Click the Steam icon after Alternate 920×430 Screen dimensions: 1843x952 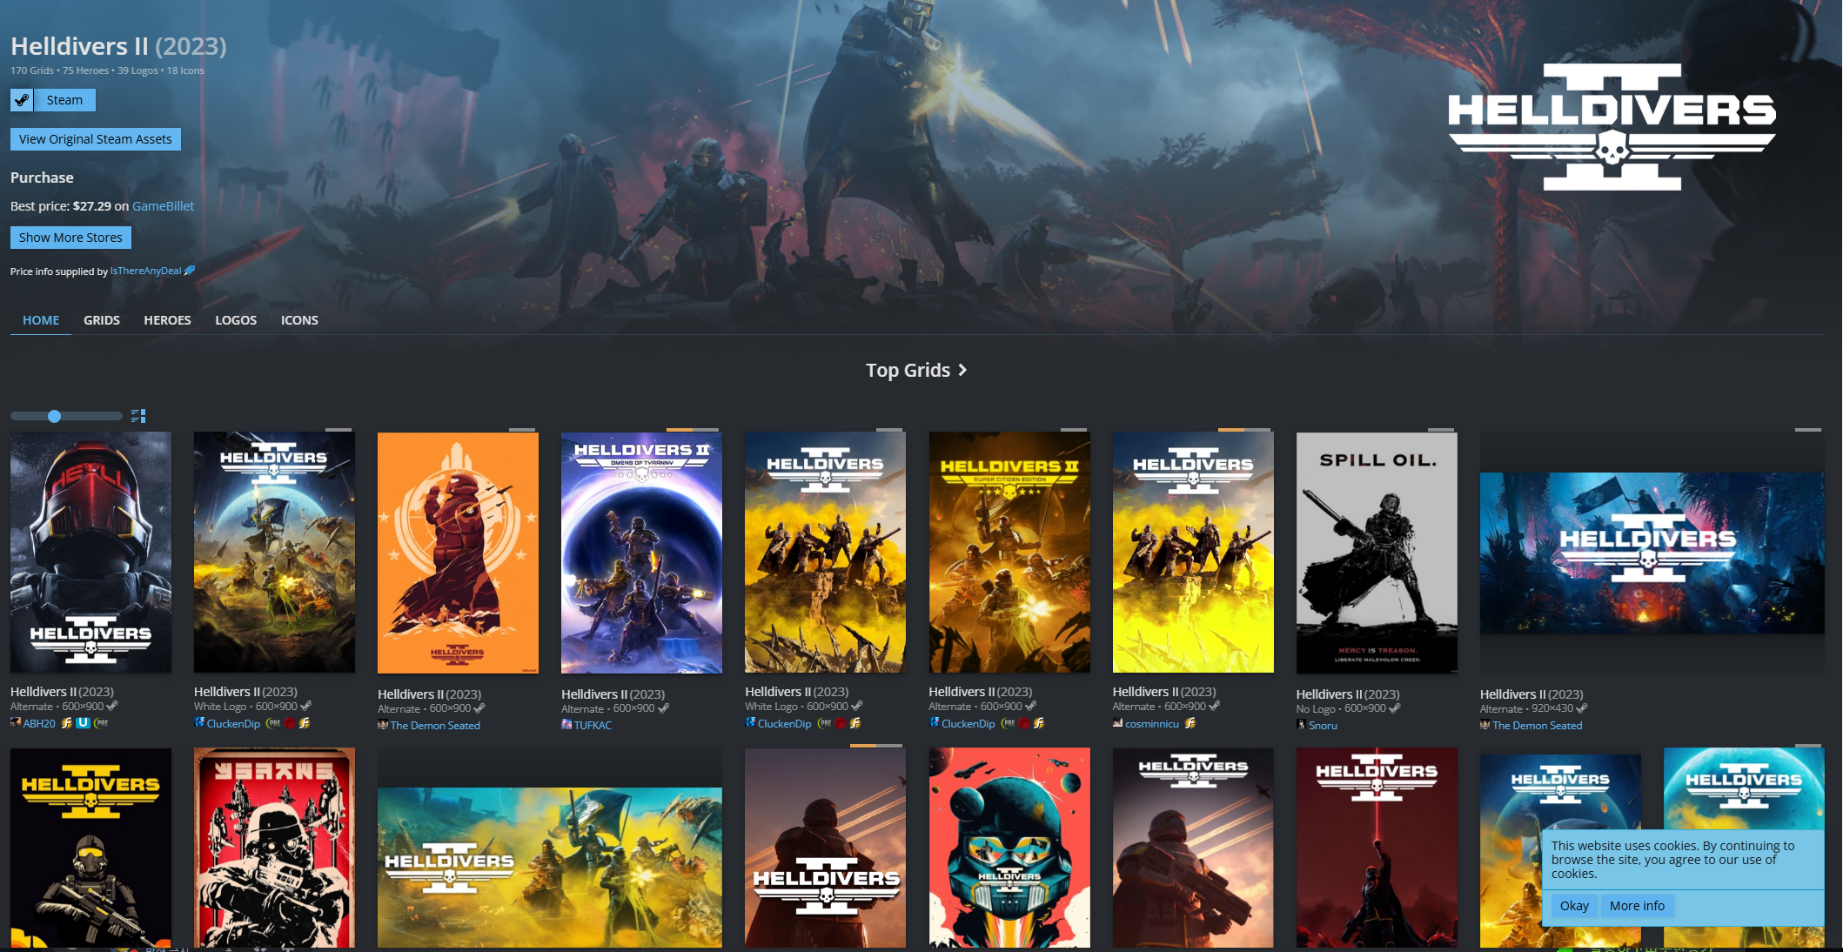coord(1581,708)
